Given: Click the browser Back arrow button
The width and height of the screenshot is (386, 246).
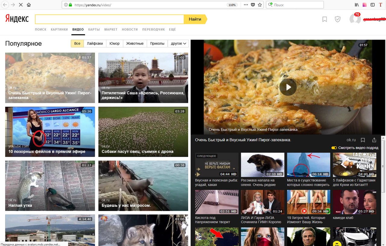Looking at the screenshot, I should (x=5, y=5).
